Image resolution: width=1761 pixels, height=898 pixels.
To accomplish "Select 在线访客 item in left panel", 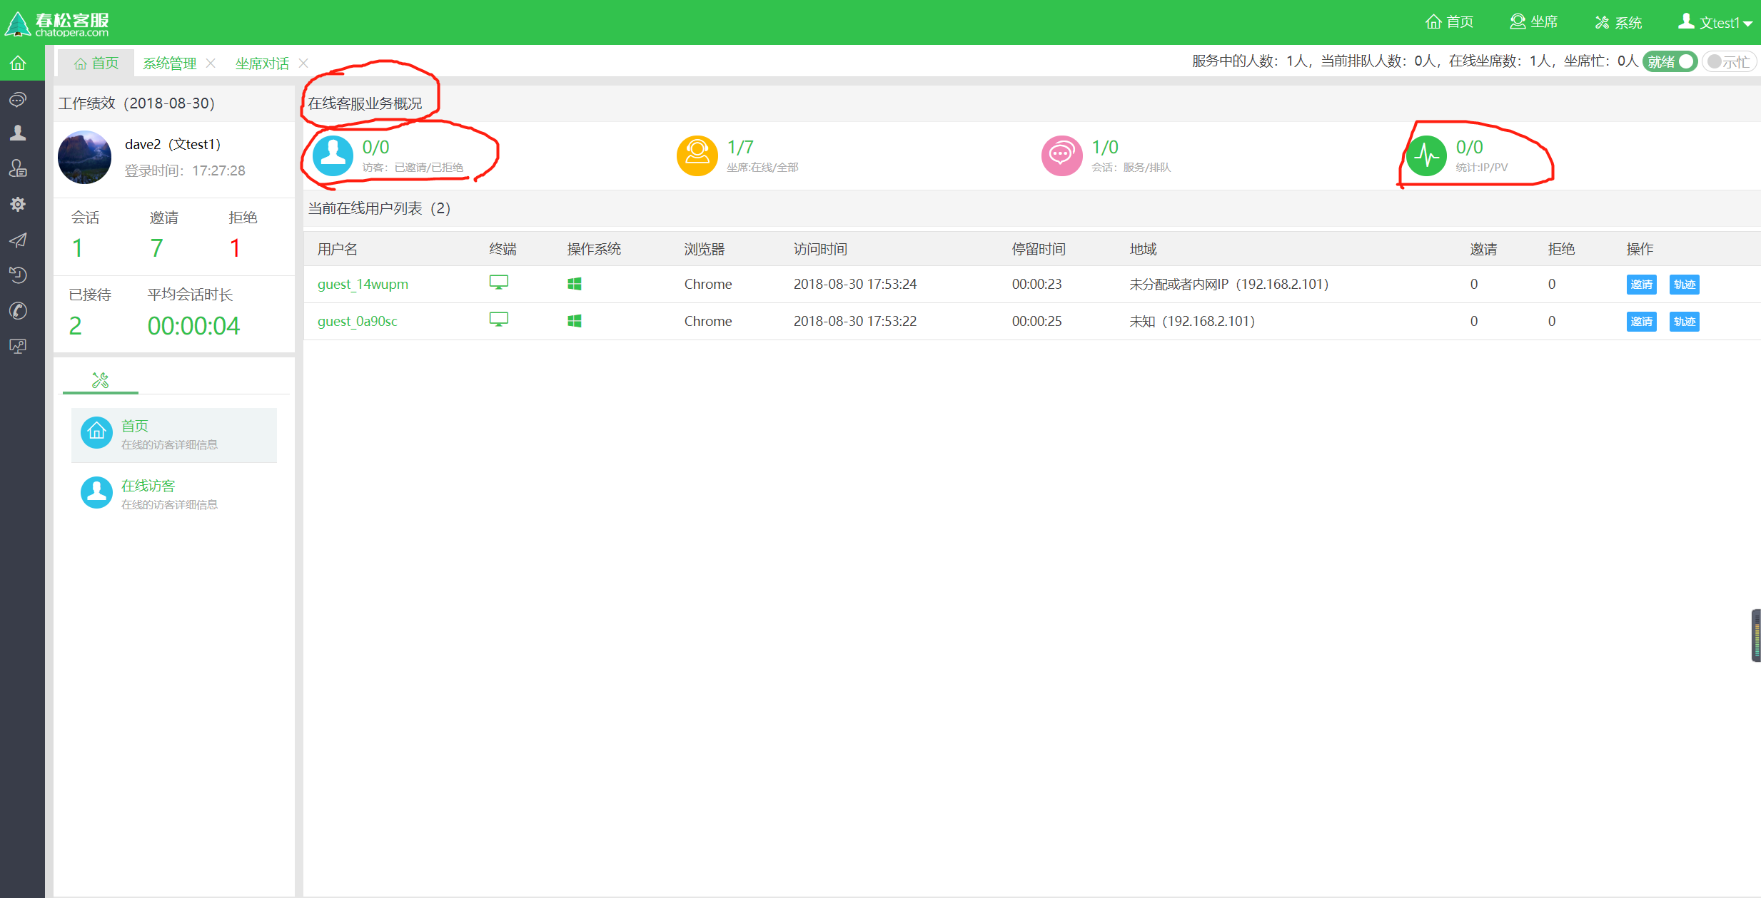I will 174,494.
